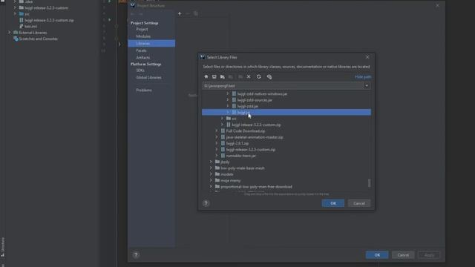Viewport: 475px width, 267px height.
Task: Click OK in Select Library Files dialog
Action: point(333,203)
